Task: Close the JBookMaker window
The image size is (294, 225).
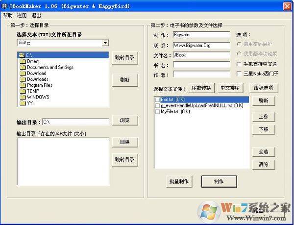Action: pos(287,6)
